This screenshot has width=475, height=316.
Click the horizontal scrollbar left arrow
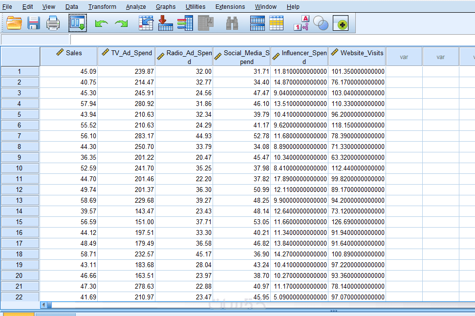tap(43, 305)
